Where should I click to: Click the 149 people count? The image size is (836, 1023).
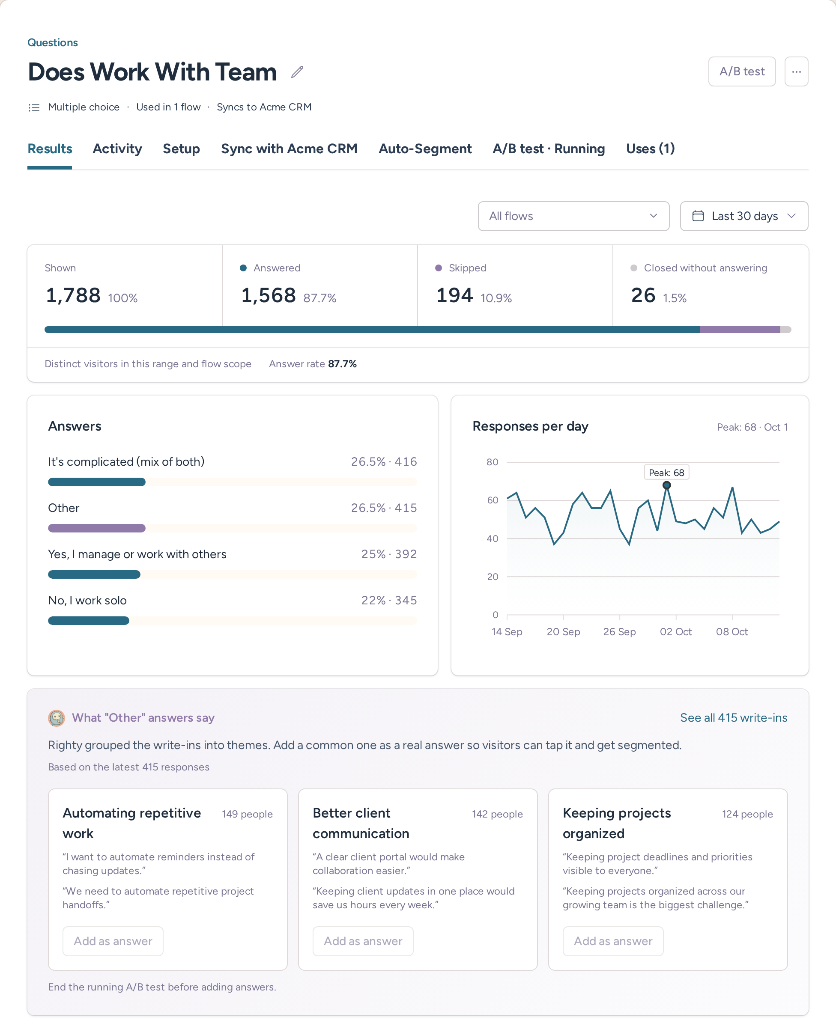click(x=247, y=814)
